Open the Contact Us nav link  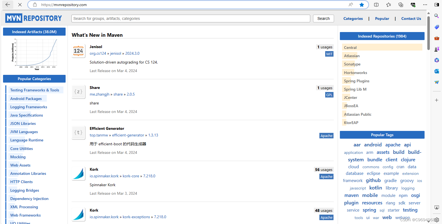411,19
